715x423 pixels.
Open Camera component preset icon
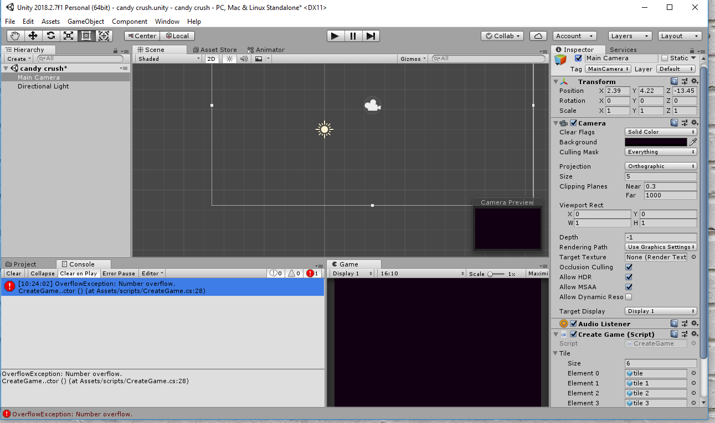click(x=685, y=123)
